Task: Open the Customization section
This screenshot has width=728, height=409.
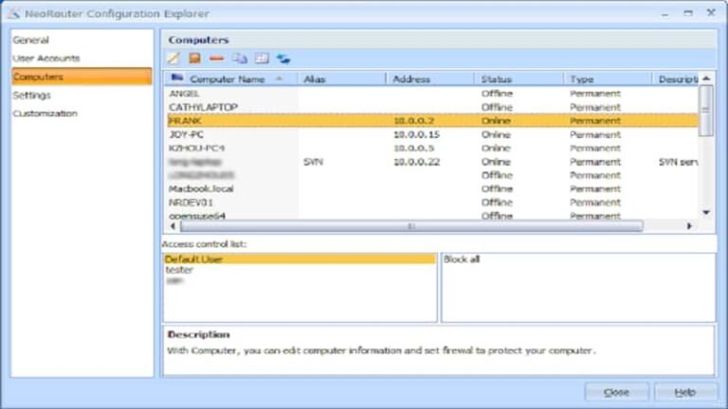Action: click(x=45, y=114)
